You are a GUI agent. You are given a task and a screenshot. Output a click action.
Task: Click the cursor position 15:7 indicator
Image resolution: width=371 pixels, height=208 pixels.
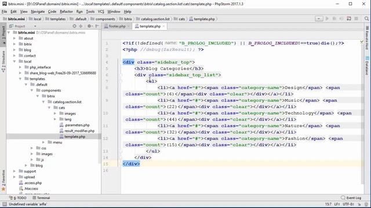tap(328, 204)
